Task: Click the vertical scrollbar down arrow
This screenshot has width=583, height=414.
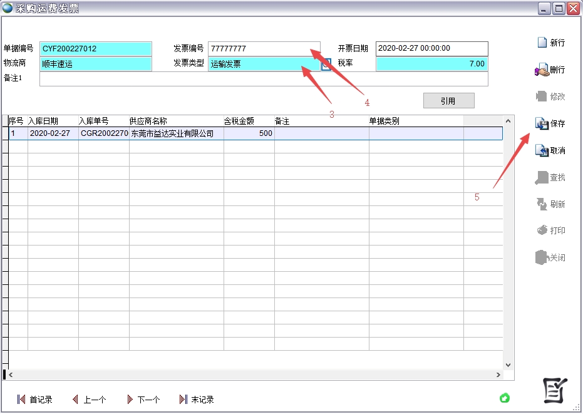Action: coord(508,365)
